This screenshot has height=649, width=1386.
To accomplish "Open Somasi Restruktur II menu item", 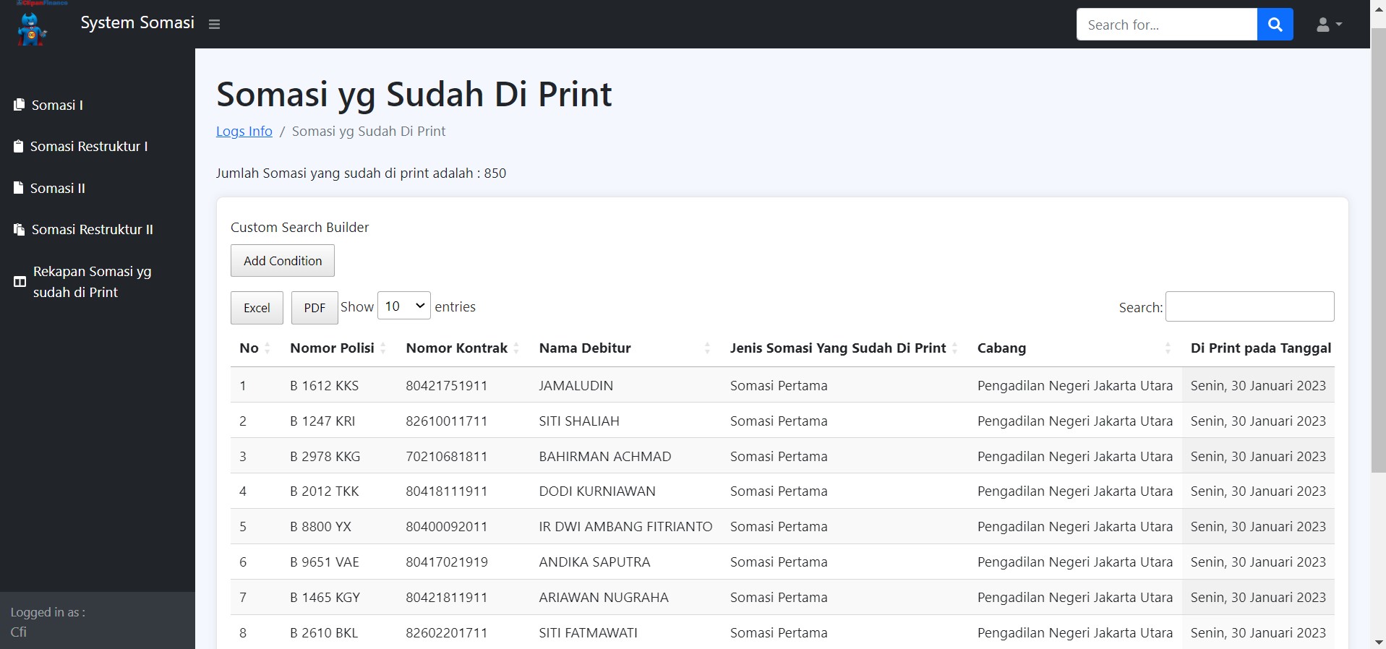I will [x=92, y=230].
